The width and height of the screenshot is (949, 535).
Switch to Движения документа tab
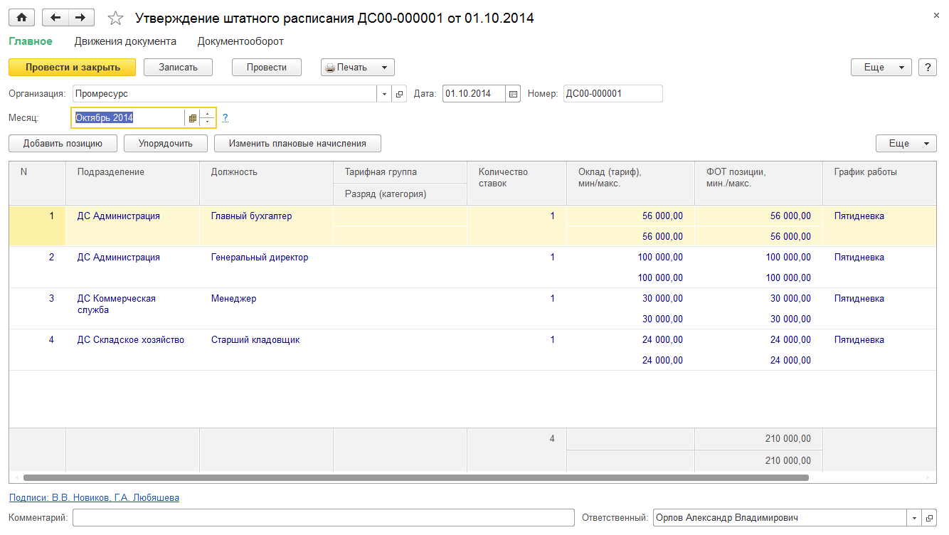(125, 41)
